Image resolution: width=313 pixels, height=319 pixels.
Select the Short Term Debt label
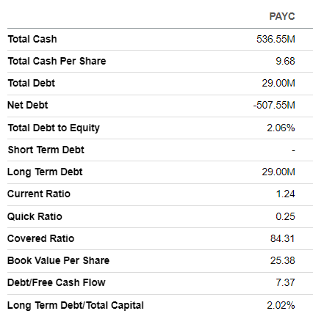(x=46, y=150)
